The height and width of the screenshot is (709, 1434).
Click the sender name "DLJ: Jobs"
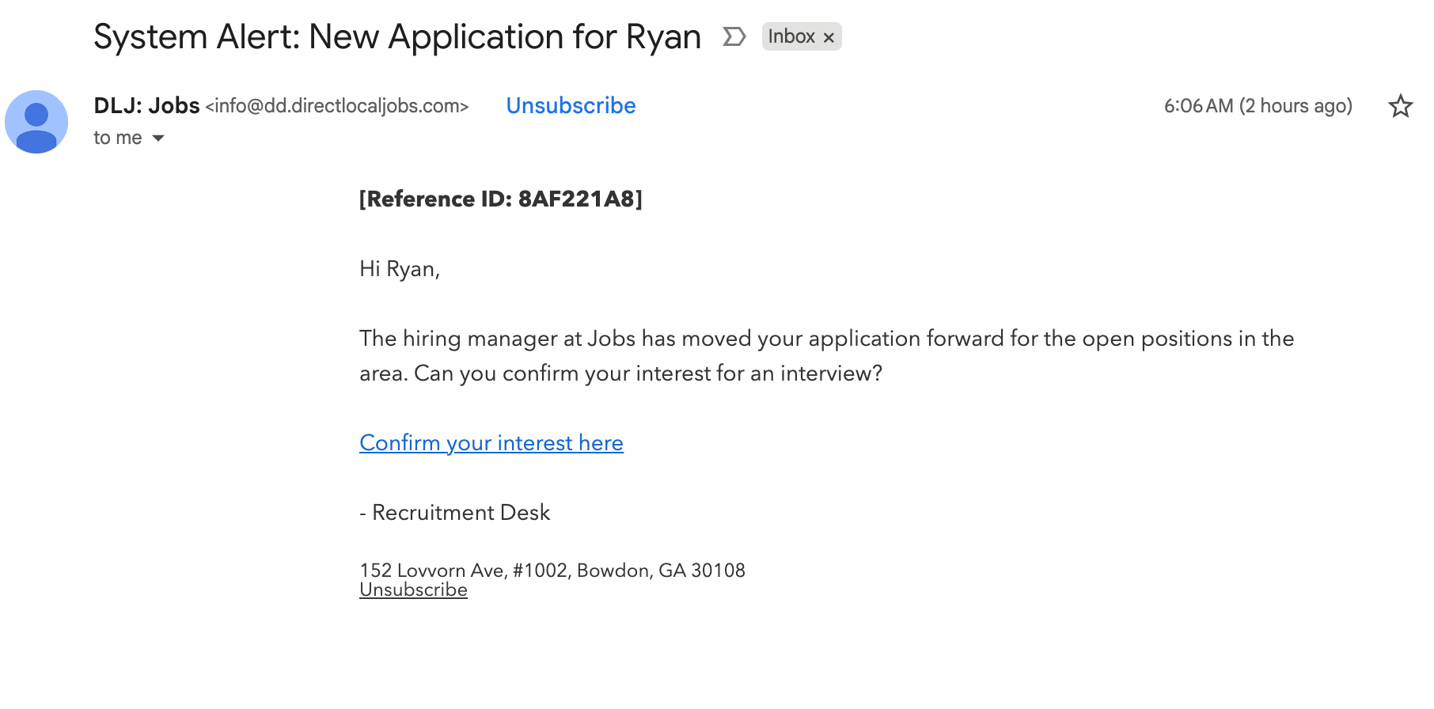146,105
